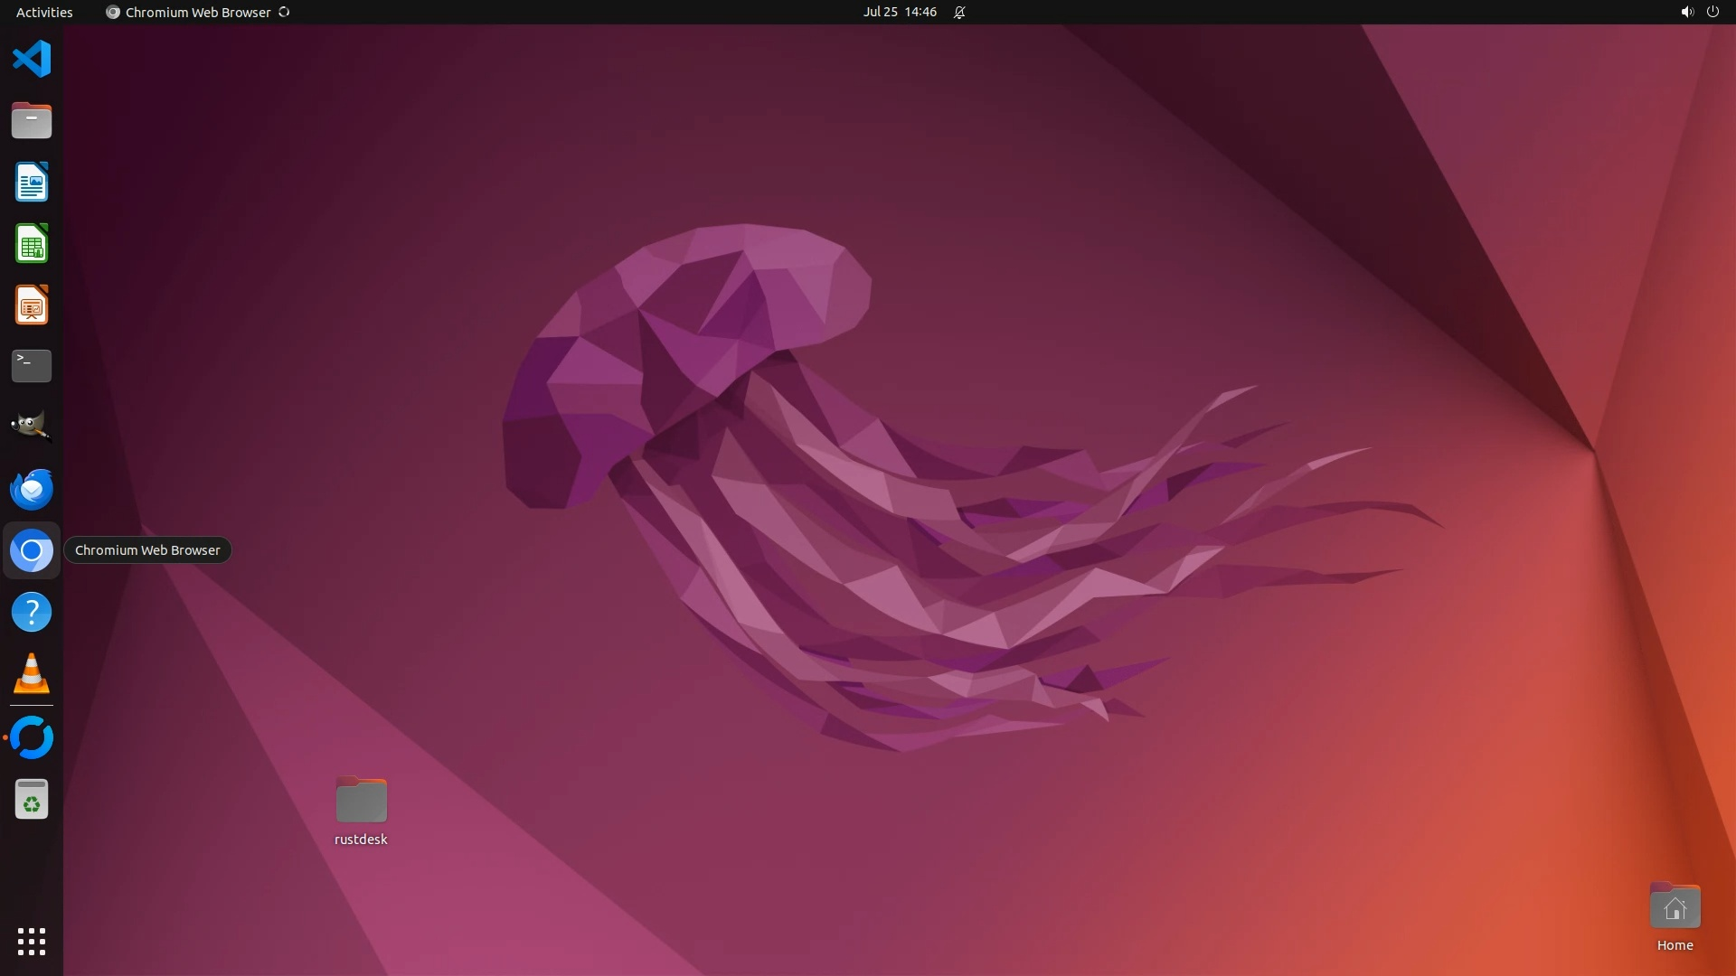The width and height of the screenshot is (1736, 976).
Task: Launch the Terminal dock icon
Action: (x=32, y=366)
